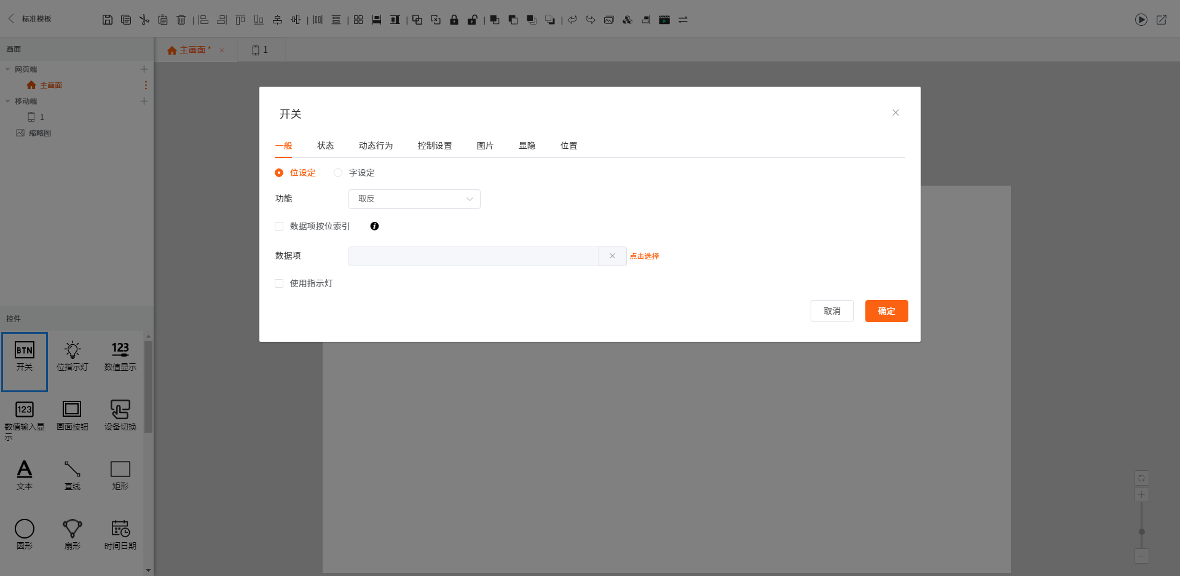Image resolution: width=1180 pixels, height=576 pixels.
Task: Switch to the 动态行为 tab
Action: [x=376, y=146]
